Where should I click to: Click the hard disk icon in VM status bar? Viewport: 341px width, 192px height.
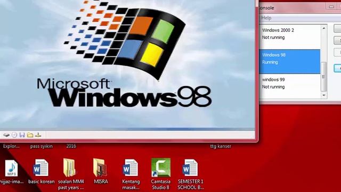tap(6, 135)
